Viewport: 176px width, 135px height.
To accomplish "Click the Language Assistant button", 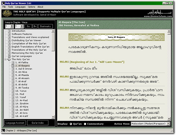I will click(15, 123).
